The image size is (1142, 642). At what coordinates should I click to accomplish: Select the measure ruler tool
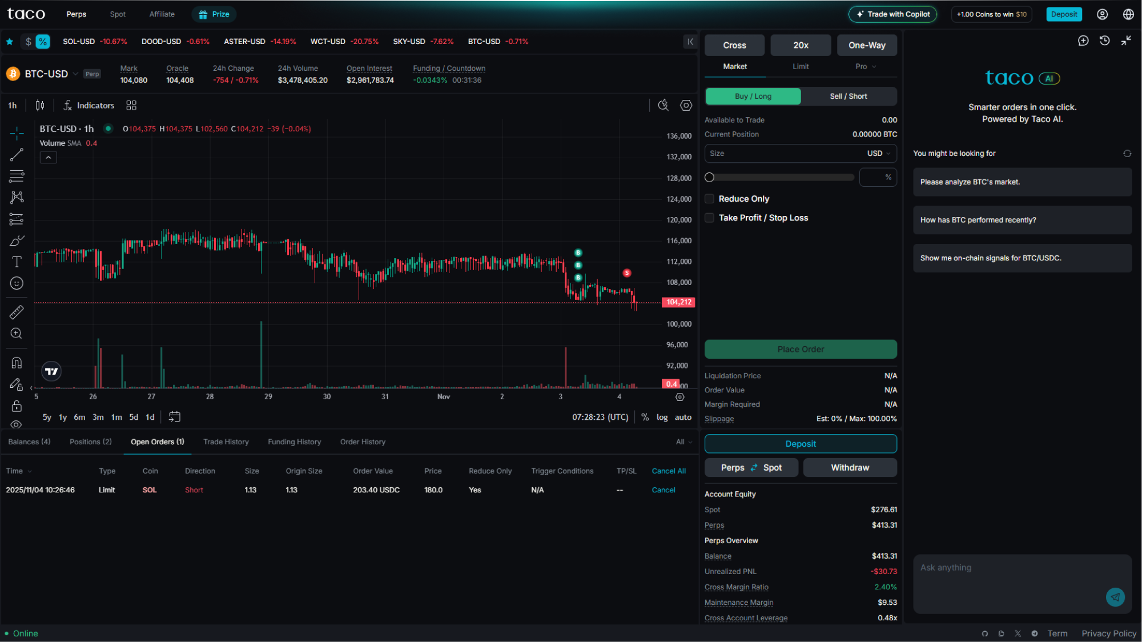click(17, 312)
